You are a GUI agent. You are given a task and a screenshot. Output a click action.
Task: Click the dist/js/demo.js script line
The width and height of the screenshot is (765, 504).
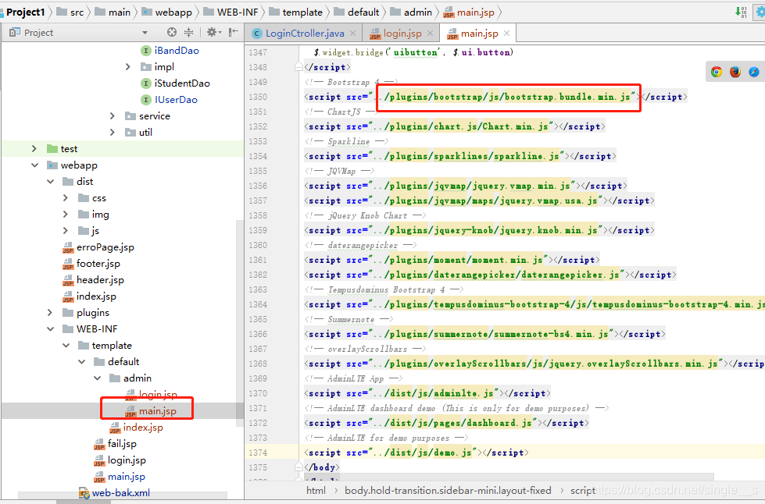point(416,453)
